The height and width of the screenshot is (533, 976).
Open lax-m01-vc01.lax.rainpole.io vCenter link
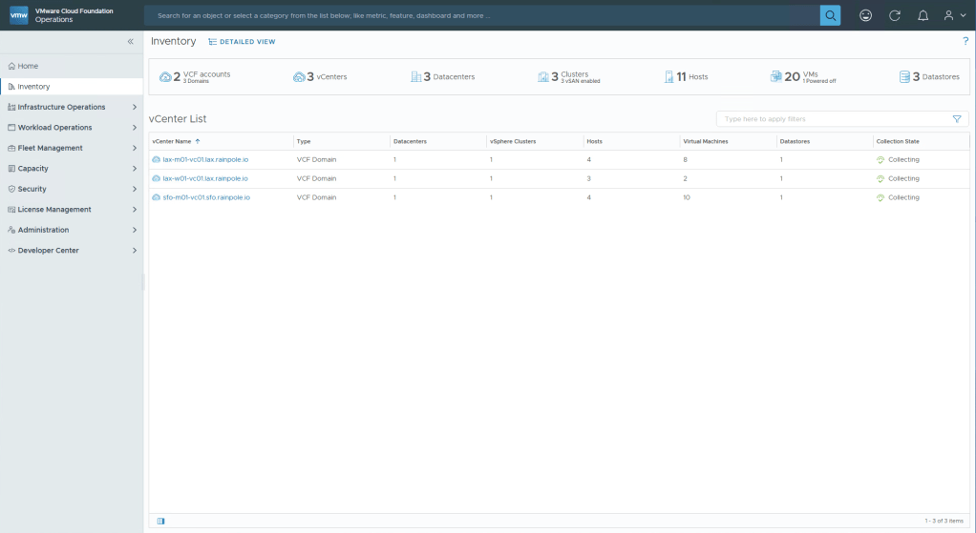coord(205,159)
